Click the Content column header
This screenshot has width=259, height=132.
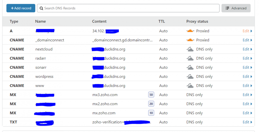pyautogui.click(x=99, y=21)
